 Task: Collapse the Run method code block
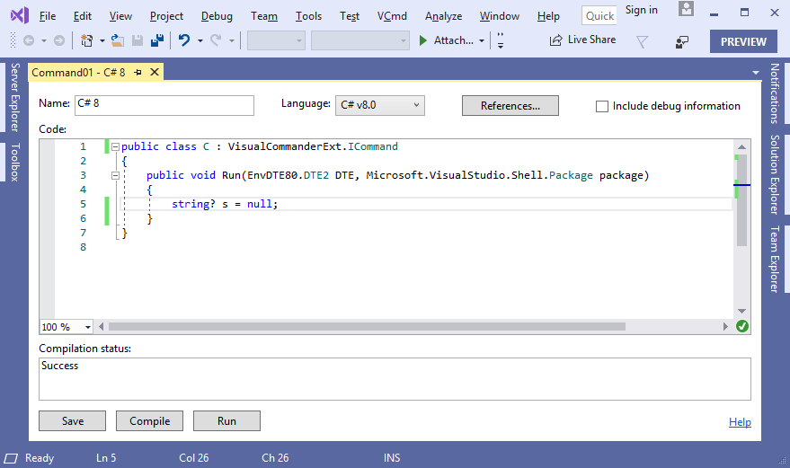coord(115,175)
